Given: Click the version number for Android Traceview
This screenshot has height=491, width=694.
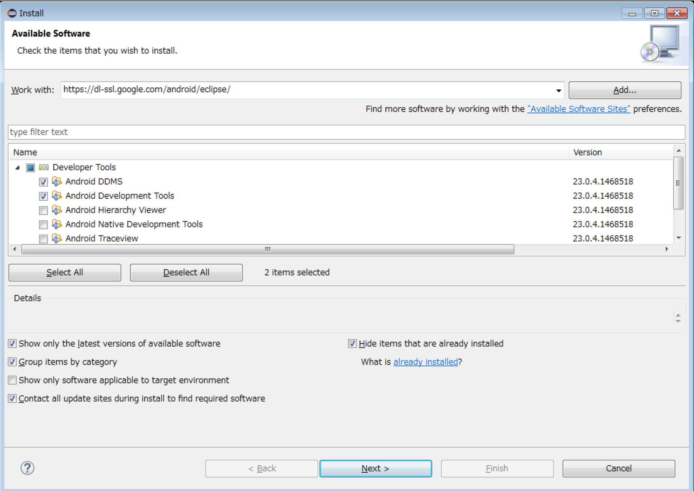Looking at the screenshot, I should tap(603, 238).
